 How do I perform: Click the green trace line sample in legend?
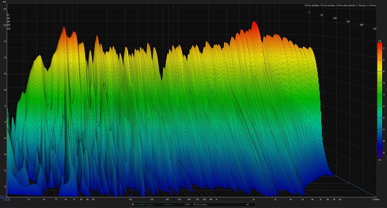(169, 205)
